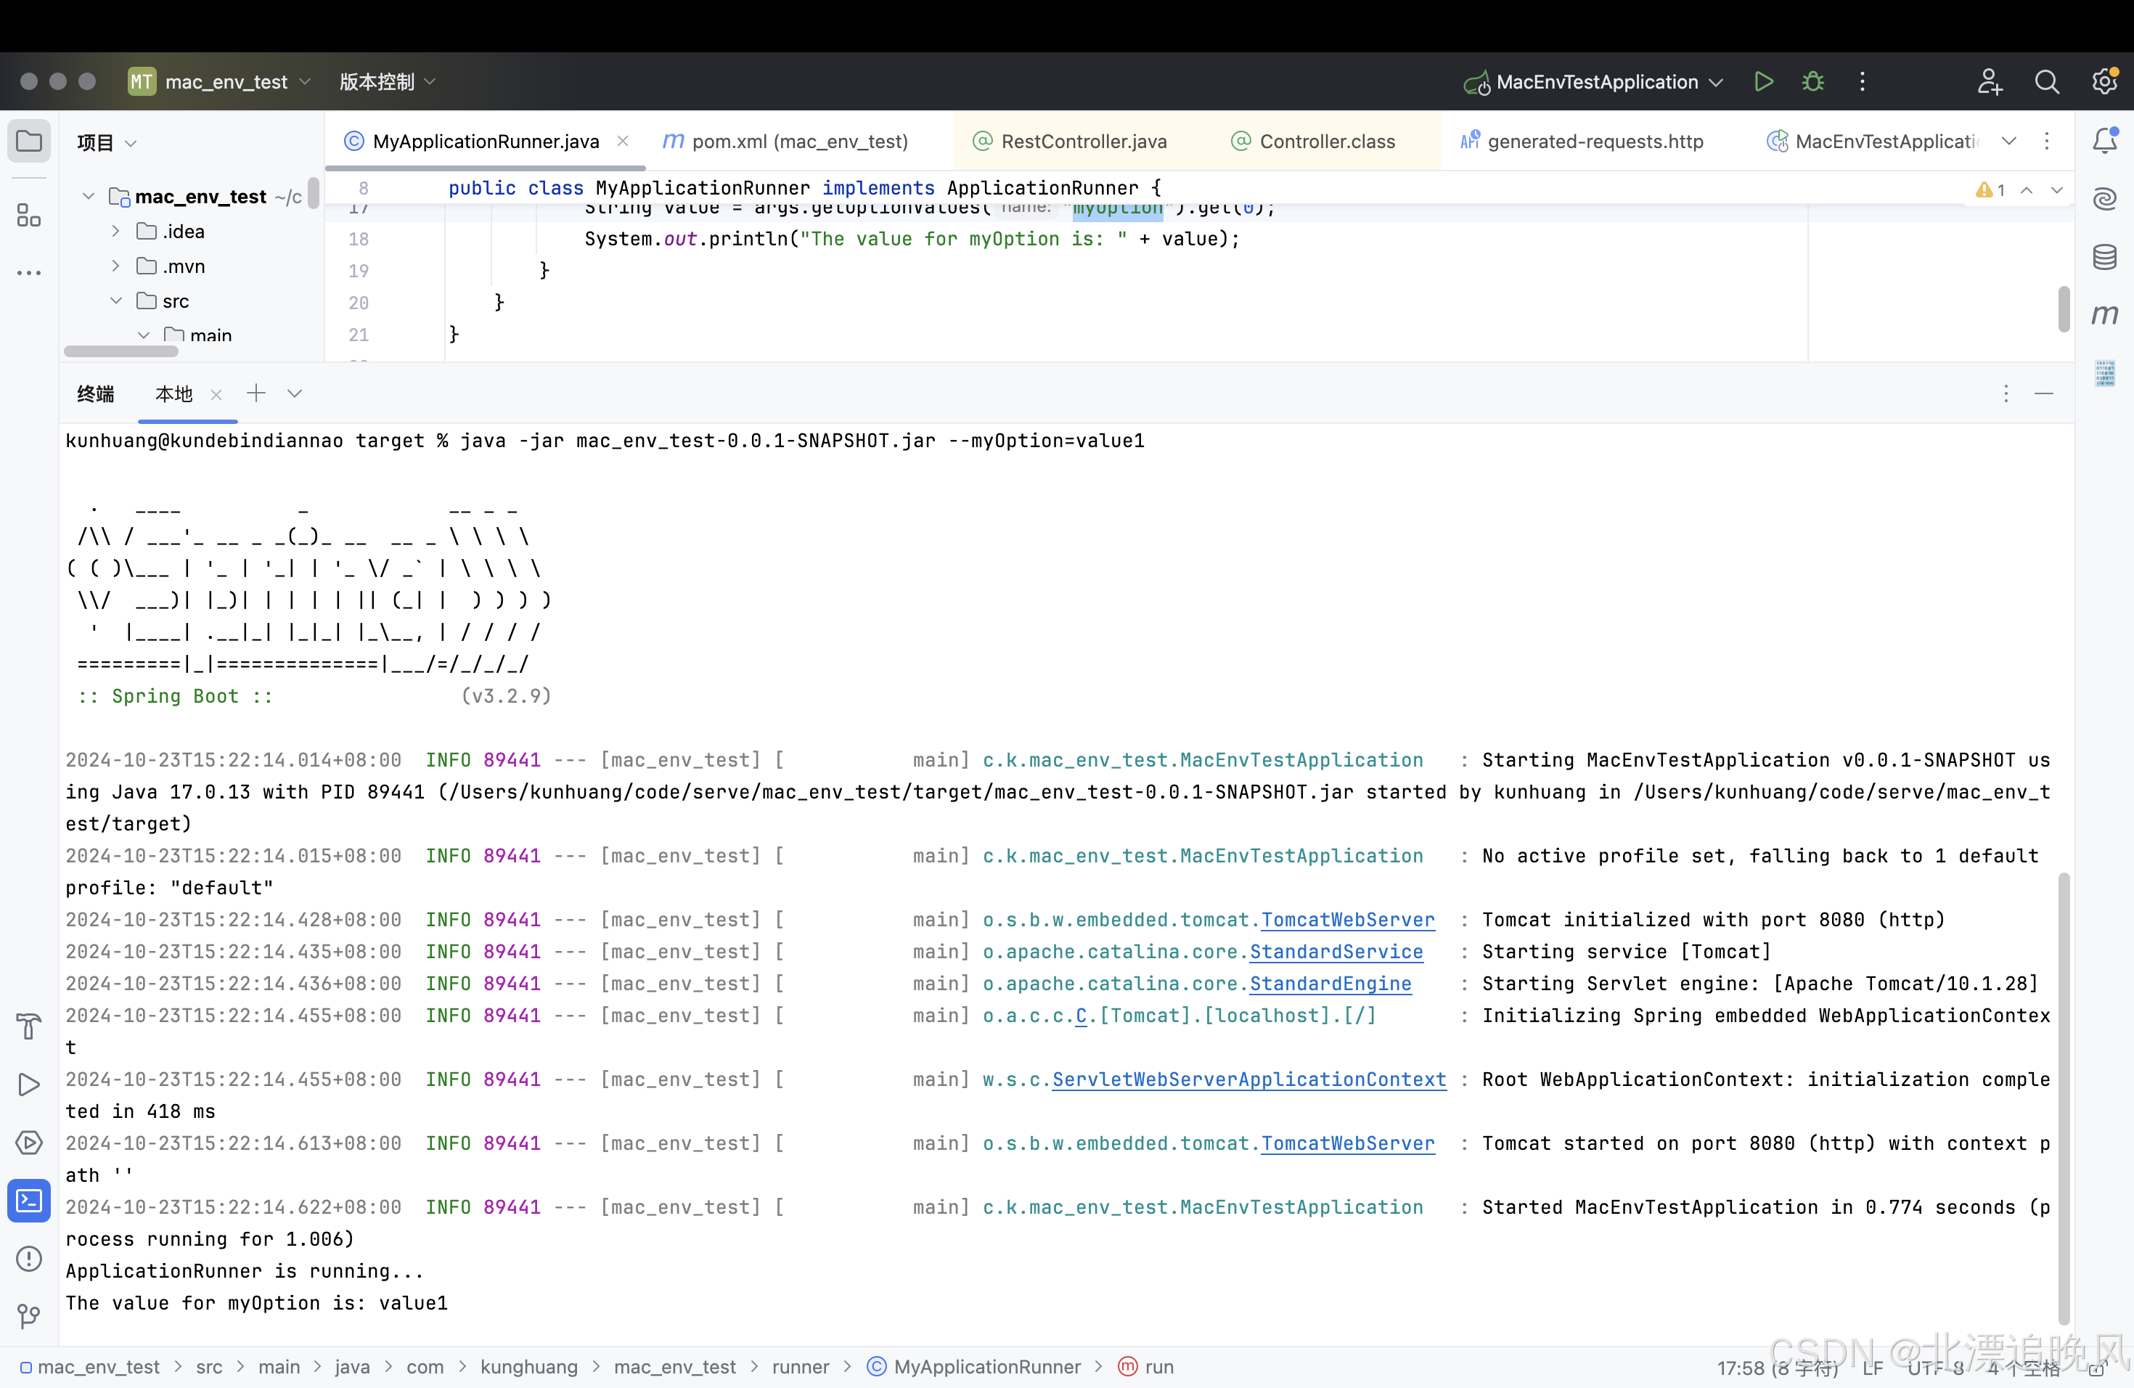Collapse the src folder
2134x1388 pixels.
pos(117,301)
